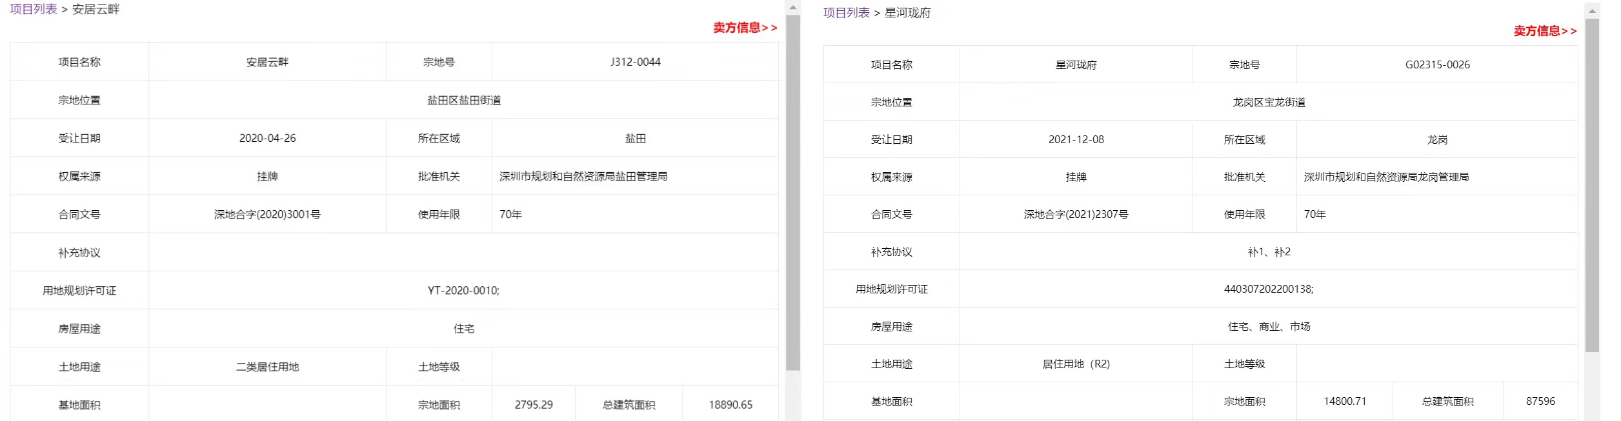Select transfer date 2020-04-26
Viewport: 1621px width, 421px height.
pos(267,138)
